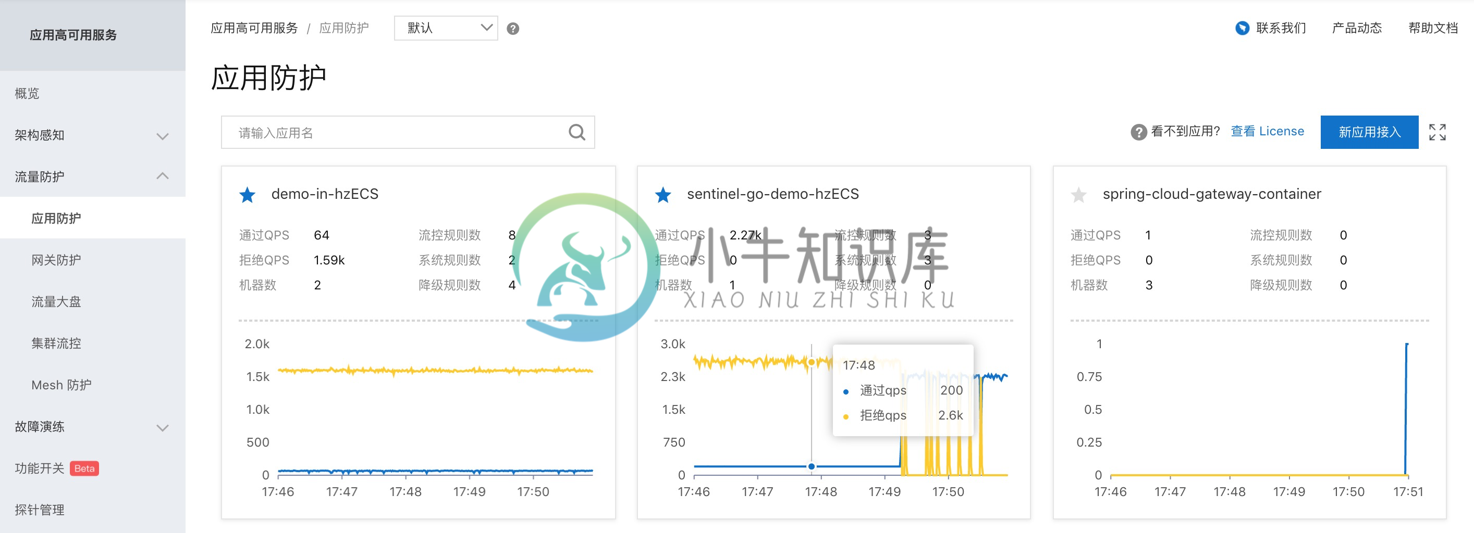Expand the 架构感知 sidebar section
Image resolution: width=1474 pixels, height=533 pixels.
(x=93, y=135)
